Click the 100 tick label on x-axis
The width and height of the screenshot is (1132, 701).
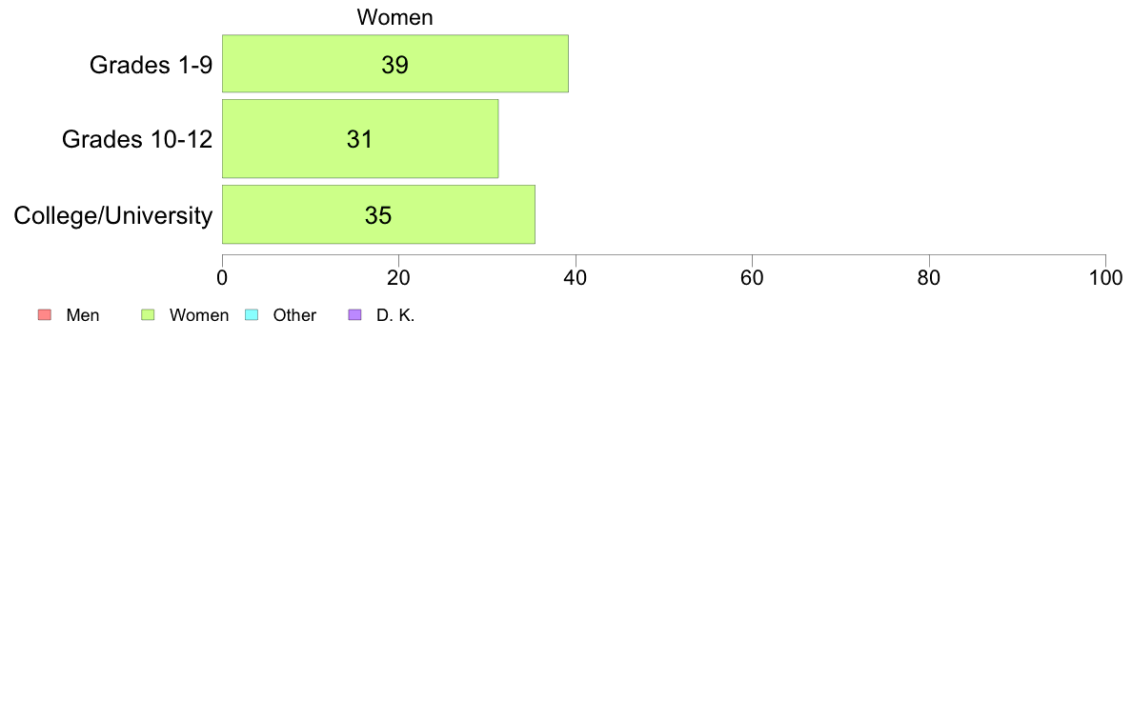pyautogui.click(x=1106, y=278)
